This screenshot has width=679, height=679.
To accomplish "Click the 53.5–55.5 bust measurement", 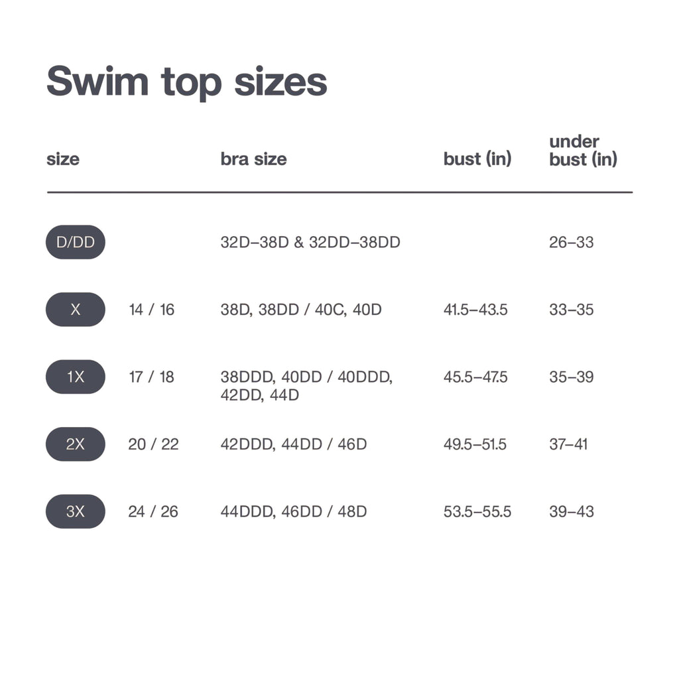I will tap(477, 511).
